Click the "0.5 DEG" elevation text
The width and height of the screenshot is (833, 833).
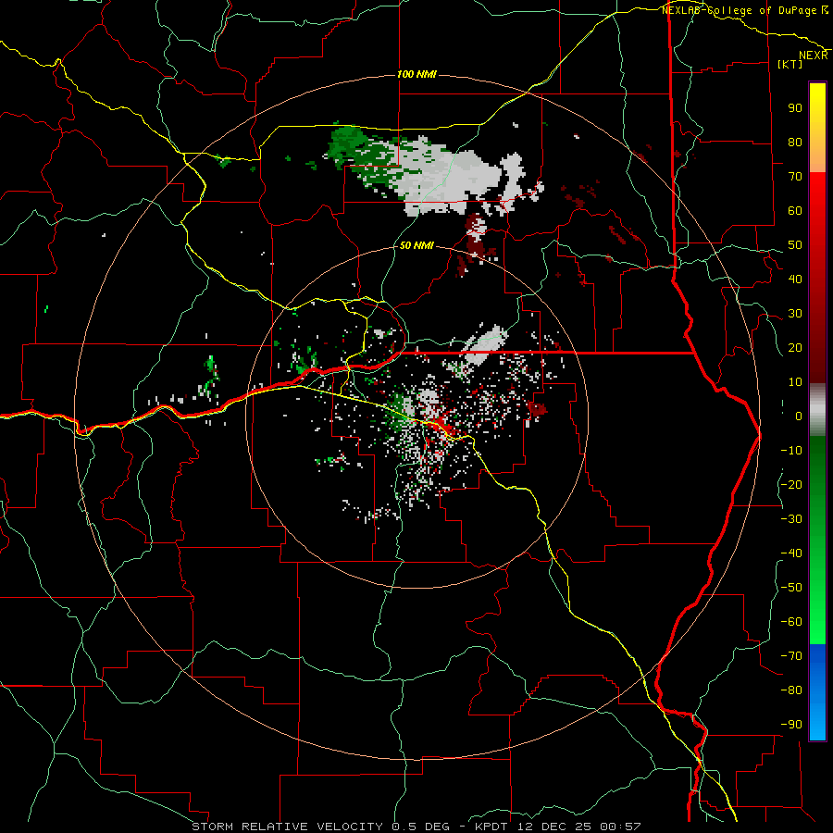(421, 827)
